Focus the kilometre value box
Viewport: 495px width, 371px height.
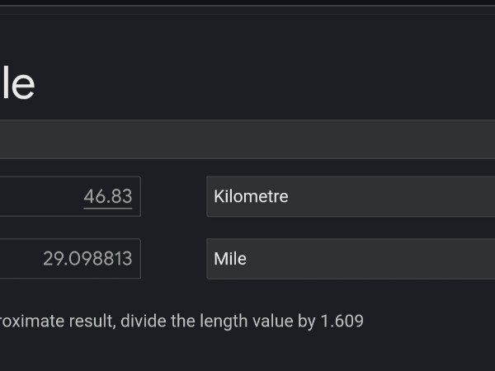point(70,196)
